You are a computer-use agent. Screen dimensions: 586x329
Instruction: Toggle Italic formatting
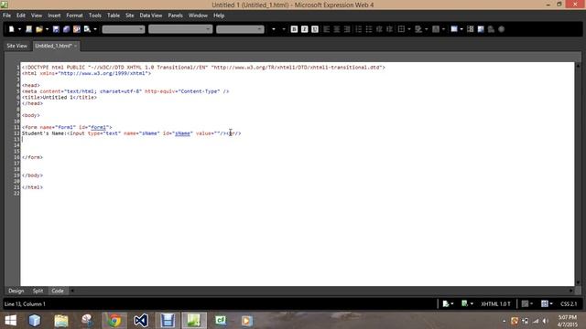[305, 29]
